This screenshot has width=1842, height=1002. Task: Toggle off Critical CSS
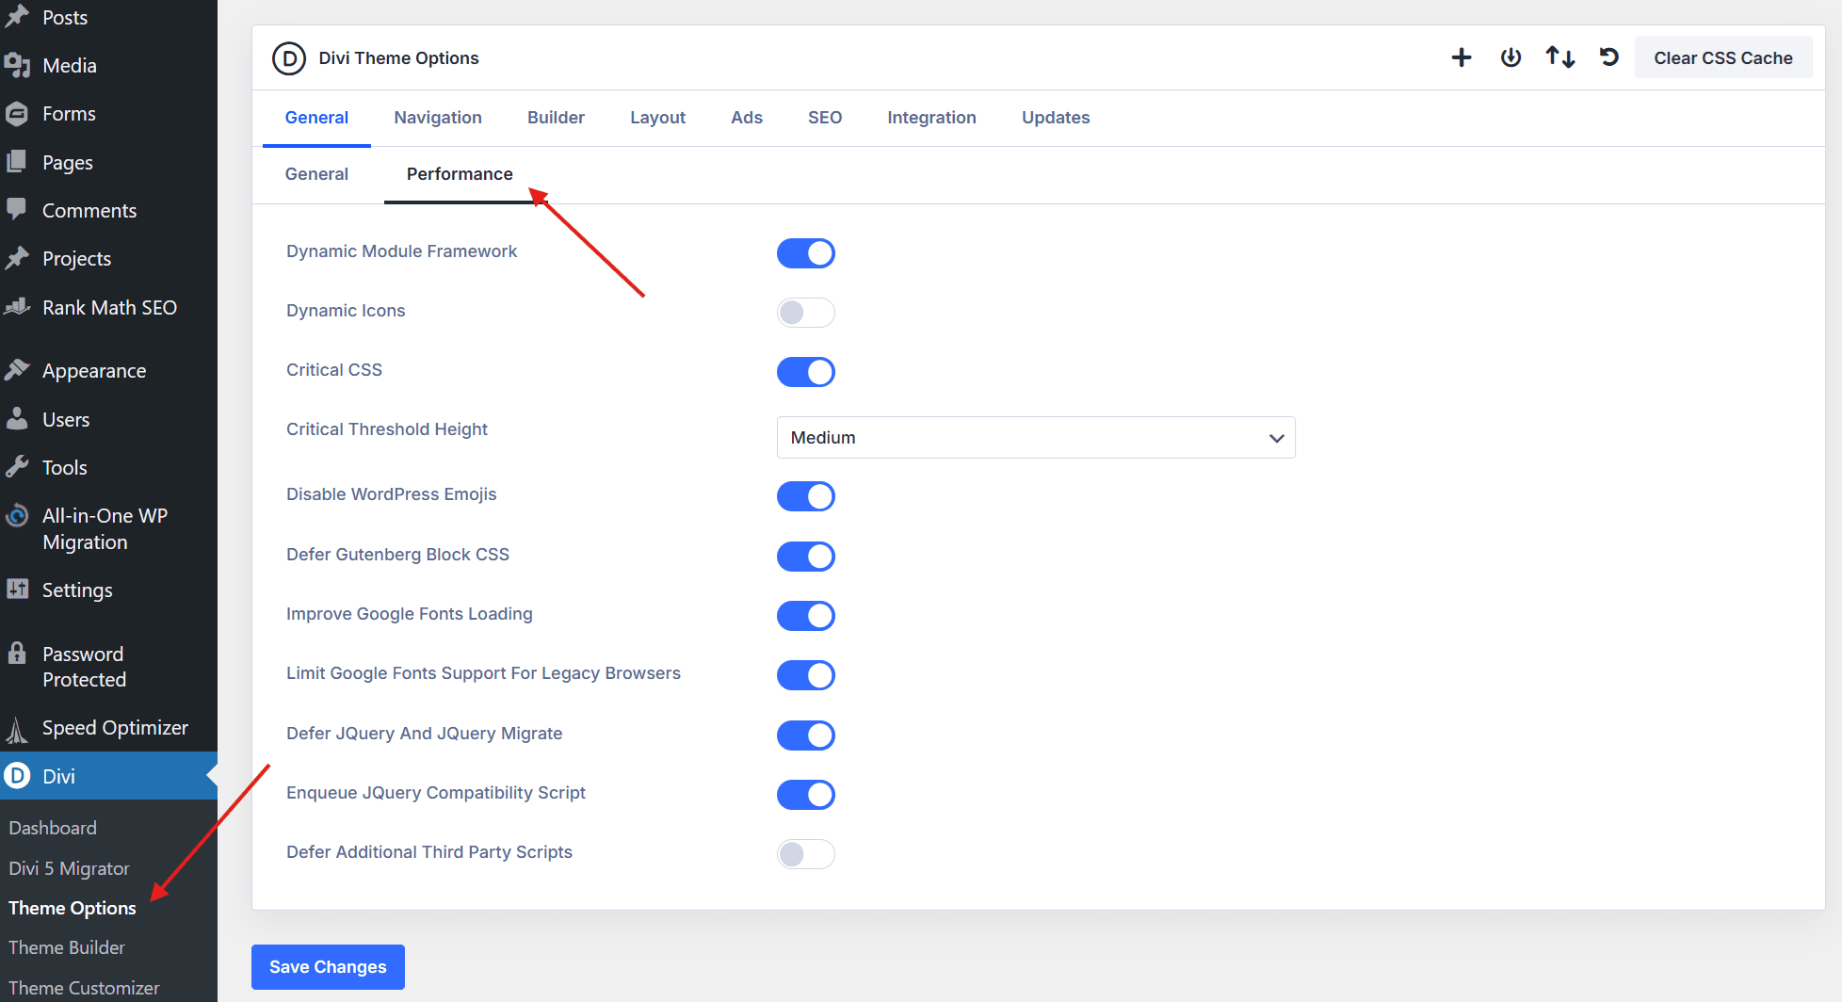[805, 371]
